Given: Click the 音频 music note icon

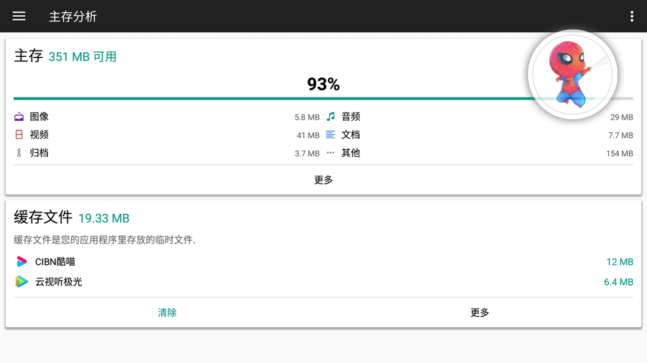Looking at the screenshot, I should click(x=331, y=117).
